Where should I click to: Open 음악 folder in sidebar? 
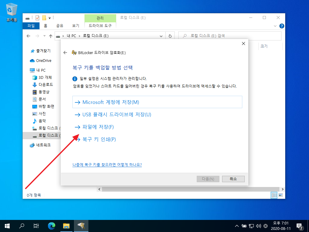click(x=39, y=121)
